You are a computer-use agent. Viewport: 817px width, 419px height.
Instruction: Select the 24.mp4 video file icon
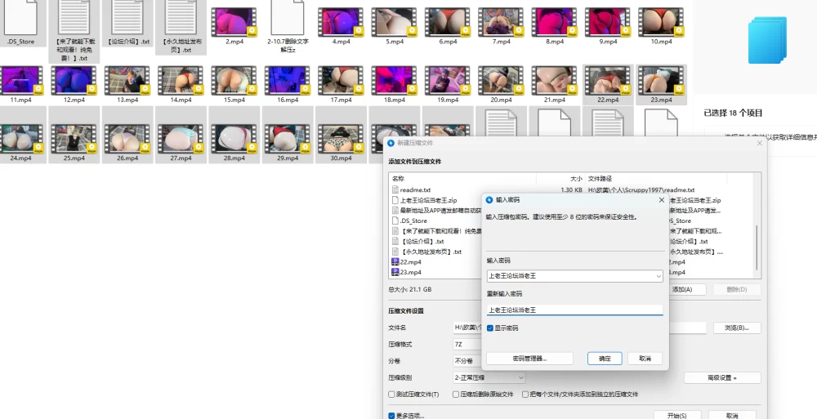20,139
